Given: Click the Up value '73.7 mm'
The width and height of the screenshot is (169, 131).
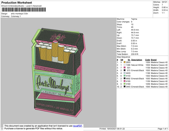Looking at the screenshot, I should click(135, 35).
